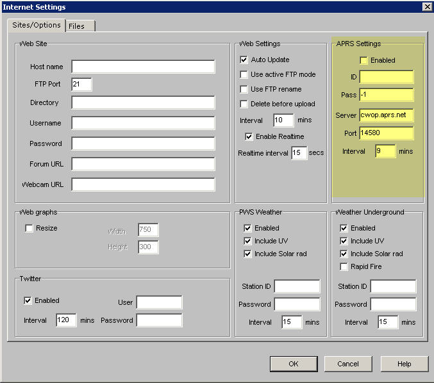Viewport: 434px width, 383px height.
Task: Focus the APRS Server field
Action: [x=386, y=115]
